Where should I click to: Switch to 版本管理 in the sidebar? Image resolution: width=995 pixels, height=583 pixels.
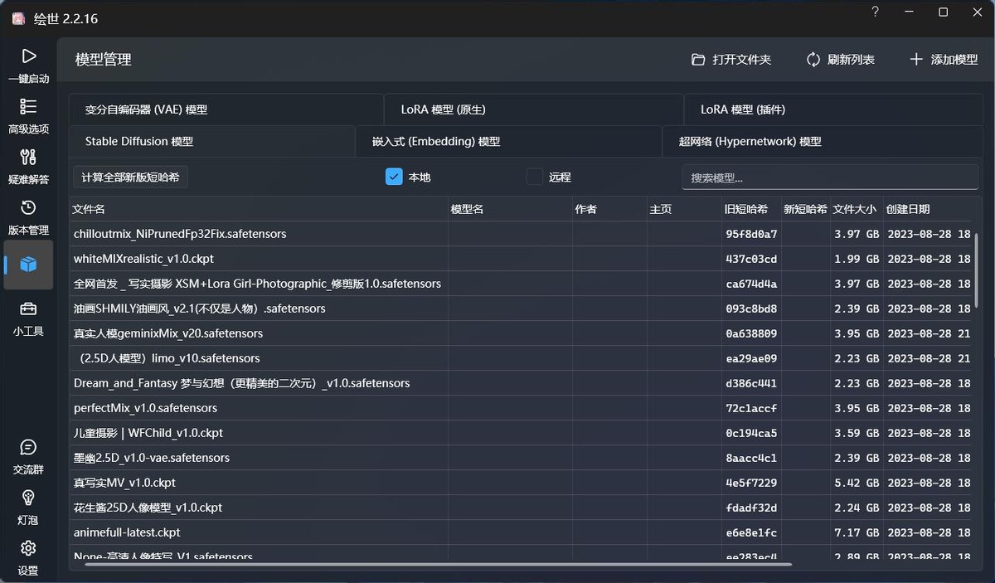(x=28, y=217)
